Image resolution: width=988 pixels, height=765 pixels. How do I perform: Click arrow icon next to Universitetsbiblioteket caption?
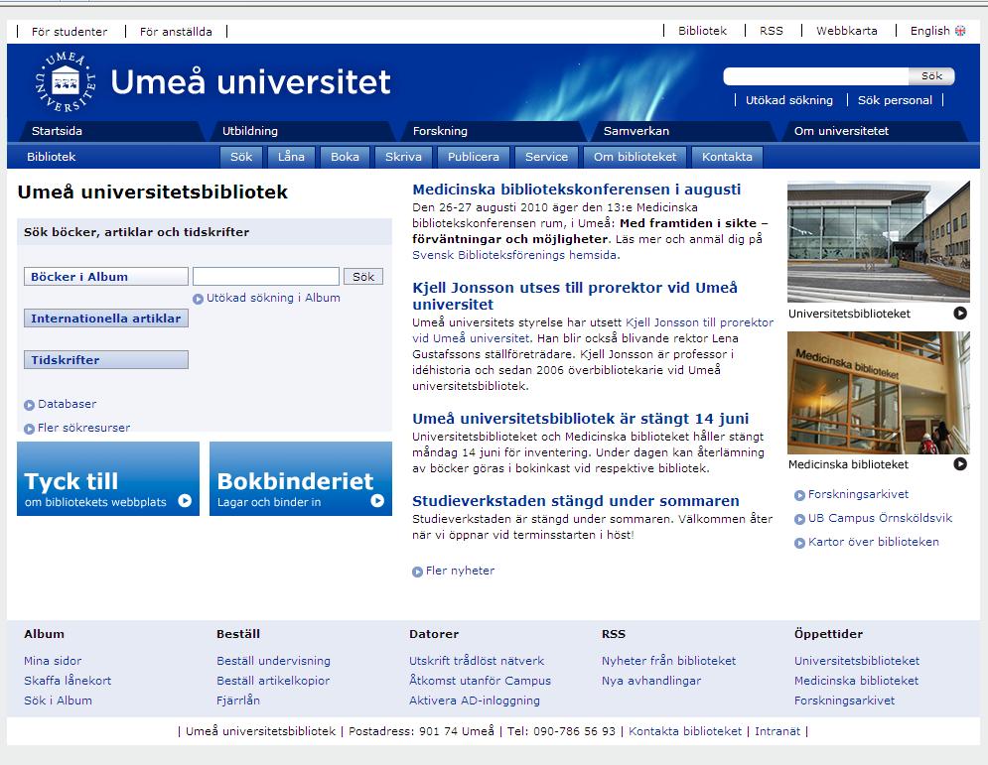(x=959, y=313)
